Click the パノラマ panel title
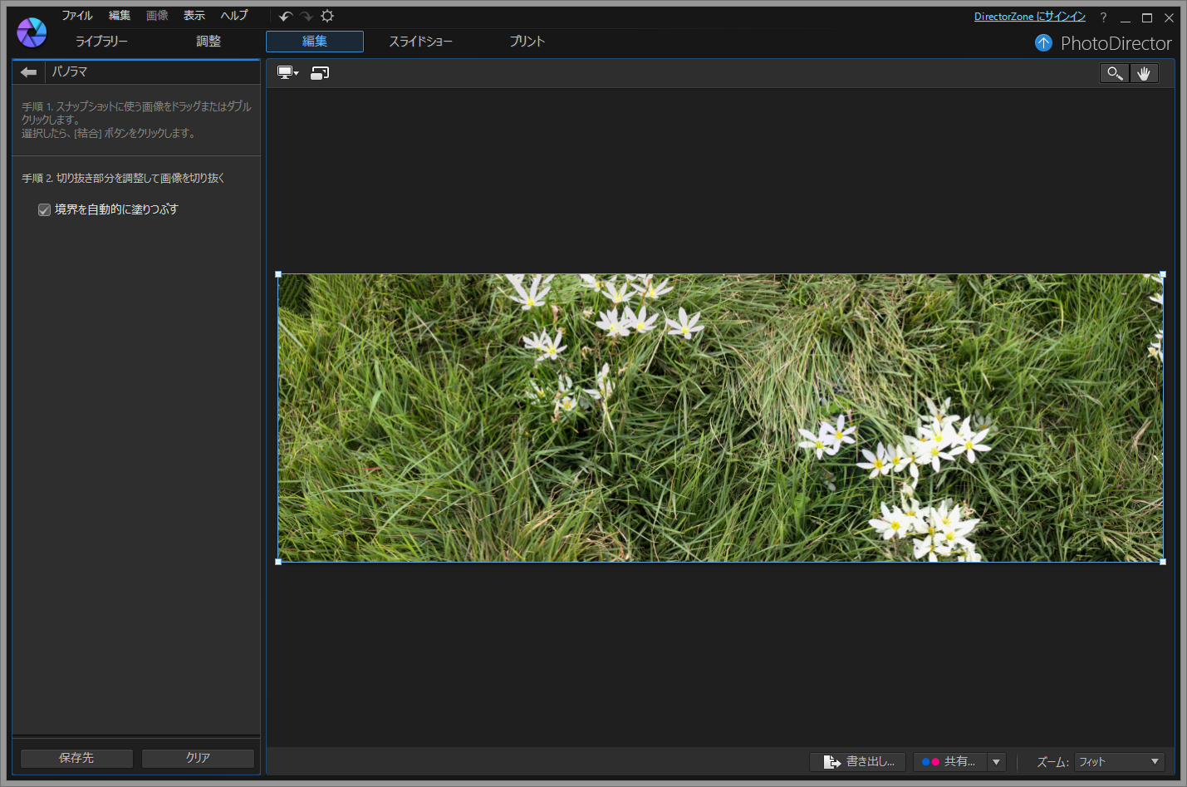The height and width of the screenshot is (787, 1187). pyautogui.click(x=70, y=72)
